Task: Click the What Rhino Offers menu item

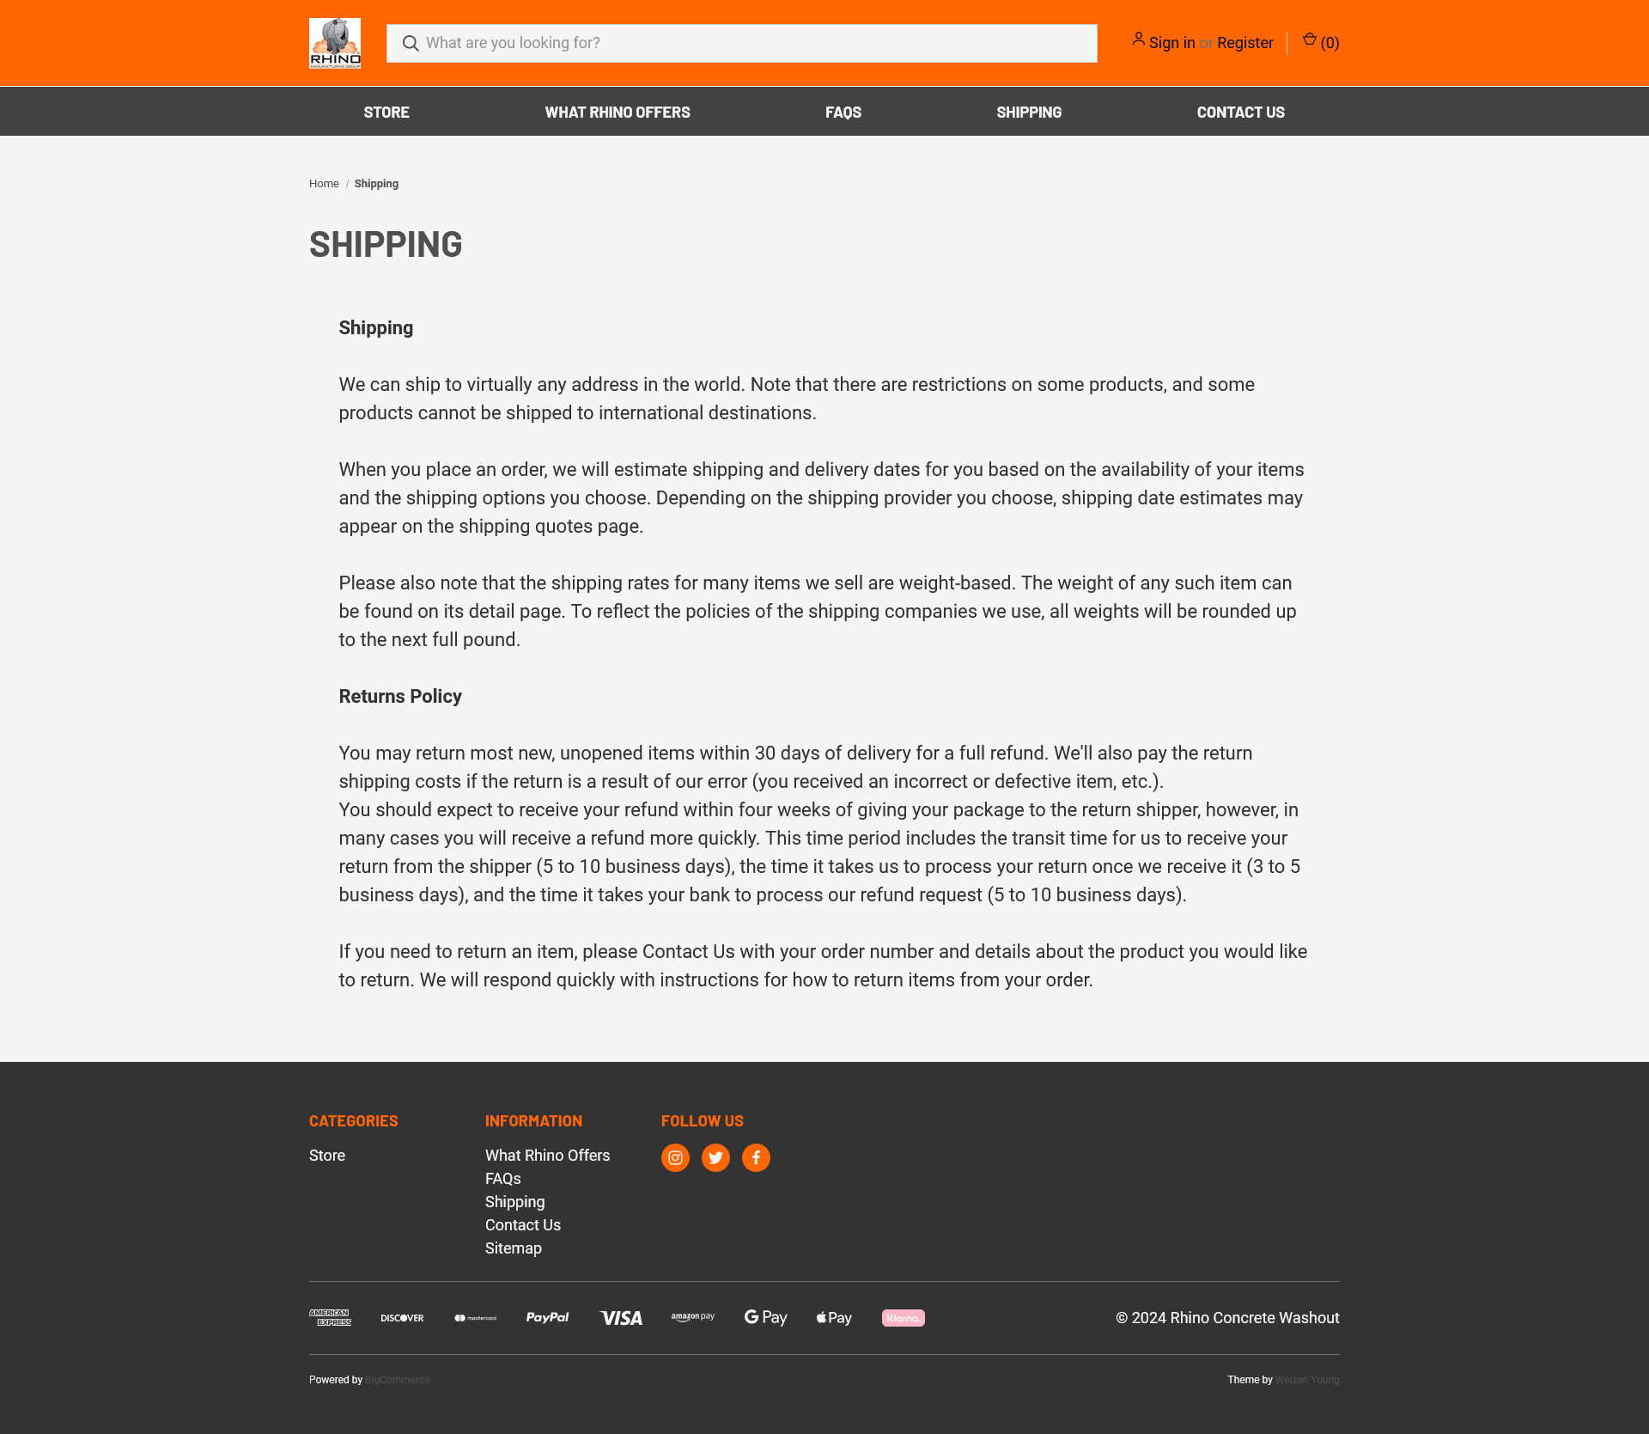Action: pos(617,111)
